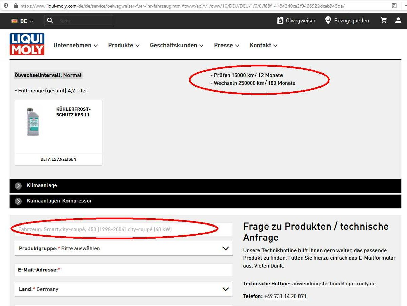The height and width of the screenshot is (306, 407).
Task: Click the anwendungstechnik@liqui-moly.de email link
Action: 334,283
